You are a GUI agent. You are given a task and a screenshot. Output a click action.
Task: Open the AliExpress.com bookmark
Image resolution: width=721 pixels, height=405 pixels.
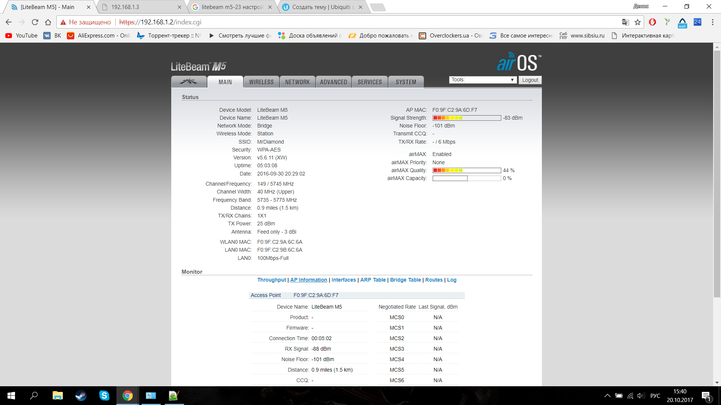tap(99, 36)
